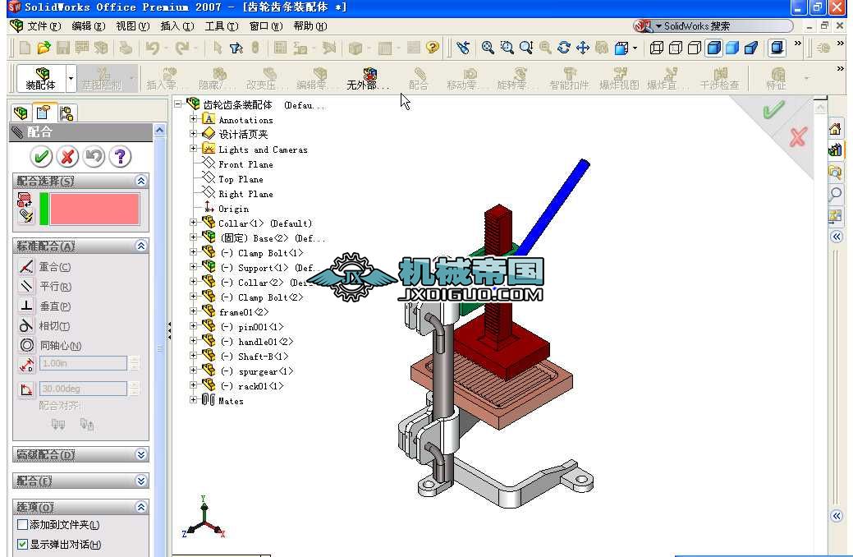
Task: Expand the rack01<1> tree node
Action: click(x=193, y=385)
